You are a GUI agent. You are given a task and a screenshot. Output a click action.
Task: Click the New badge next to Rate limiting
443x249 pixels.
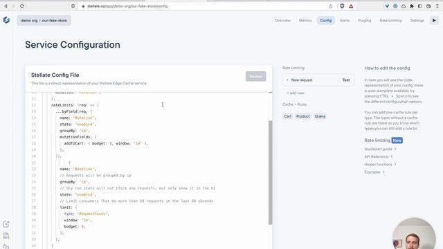(397, 140)
